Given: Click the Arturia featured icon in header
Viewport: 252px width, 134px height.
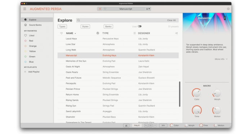Looking at the screenshot, I should point(98,33).
